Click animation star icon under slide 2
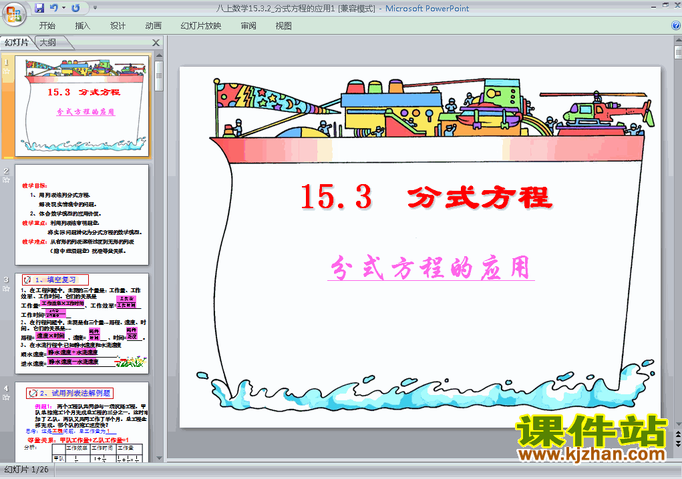Screen dimensions: 682x479 (6, 179)
